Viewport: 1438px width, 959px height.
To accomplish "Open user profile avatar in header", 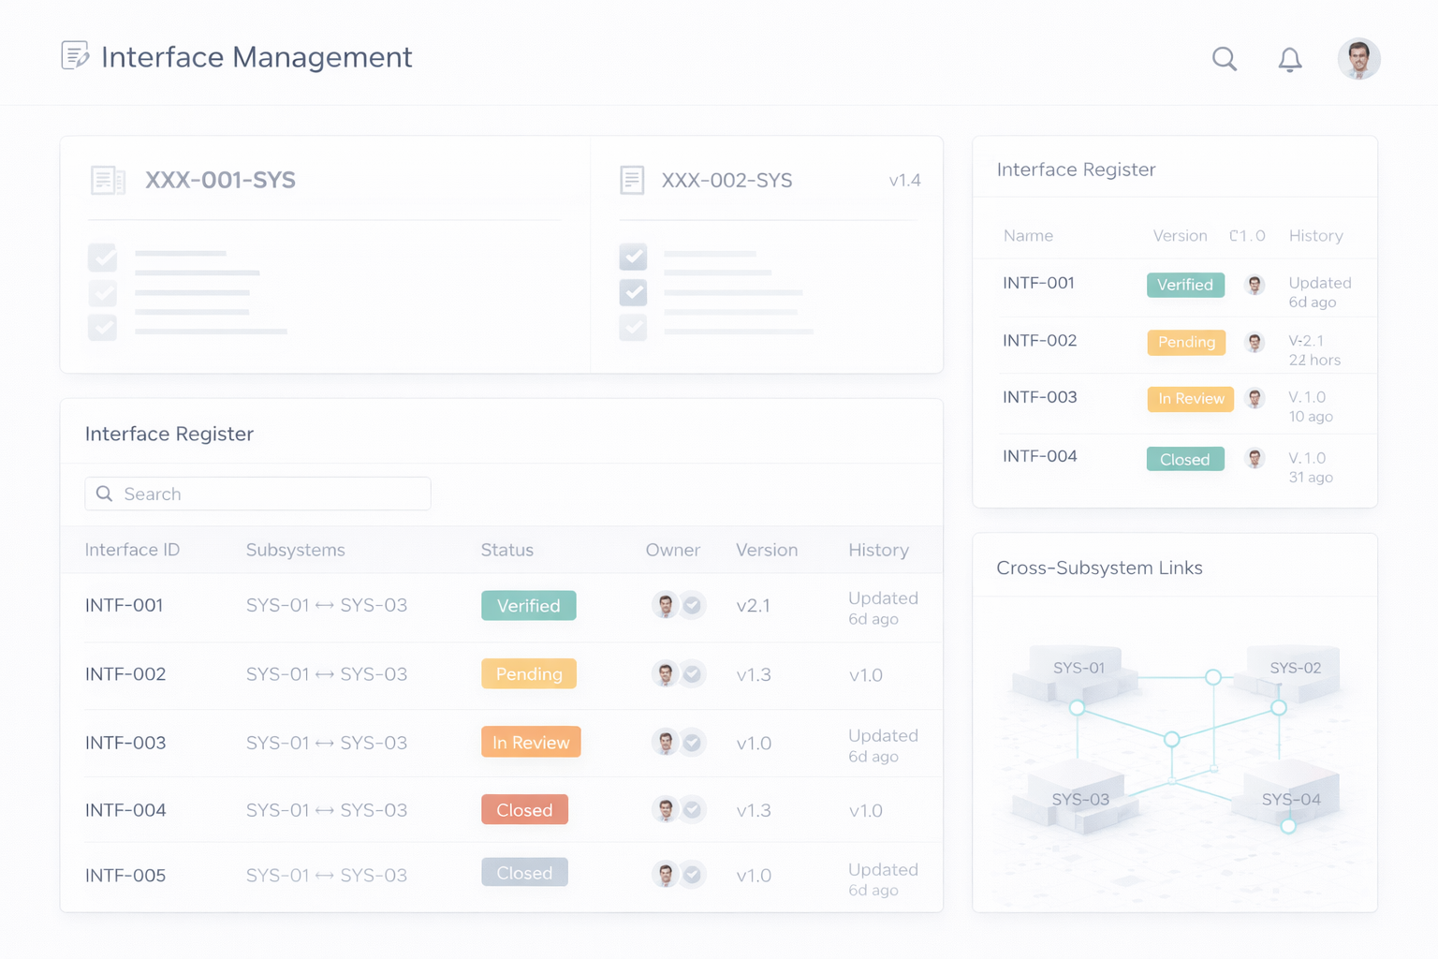I will click(x=1358, y=59).
